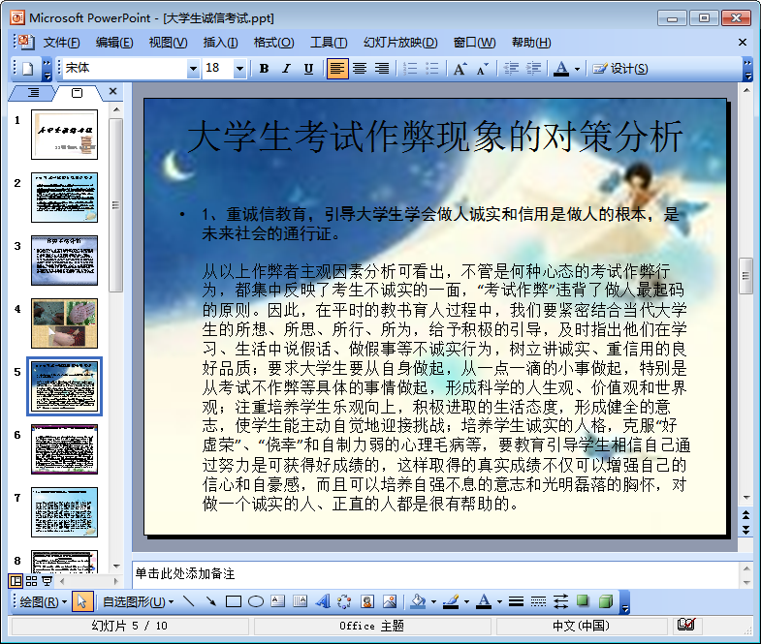Toggle italic formatting
Image resolution: width=761 pixels, height=644 pixels.
(x=286, y=69)
